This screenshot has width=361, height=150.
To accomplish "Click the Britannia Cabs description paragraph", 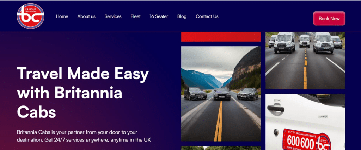I will point(84,136).
